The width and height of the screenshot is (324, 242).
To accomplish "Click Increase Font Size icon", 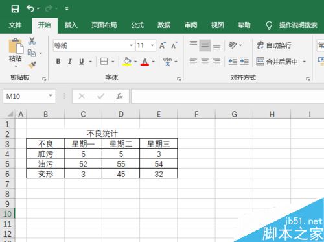I will click(x=163, y=45).
